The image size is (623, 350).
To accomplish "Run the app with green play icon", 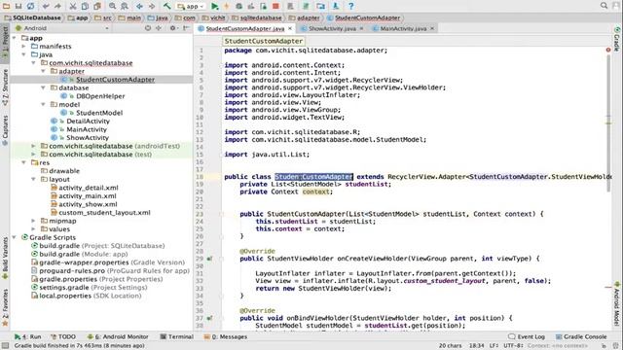I will (214, 7).
